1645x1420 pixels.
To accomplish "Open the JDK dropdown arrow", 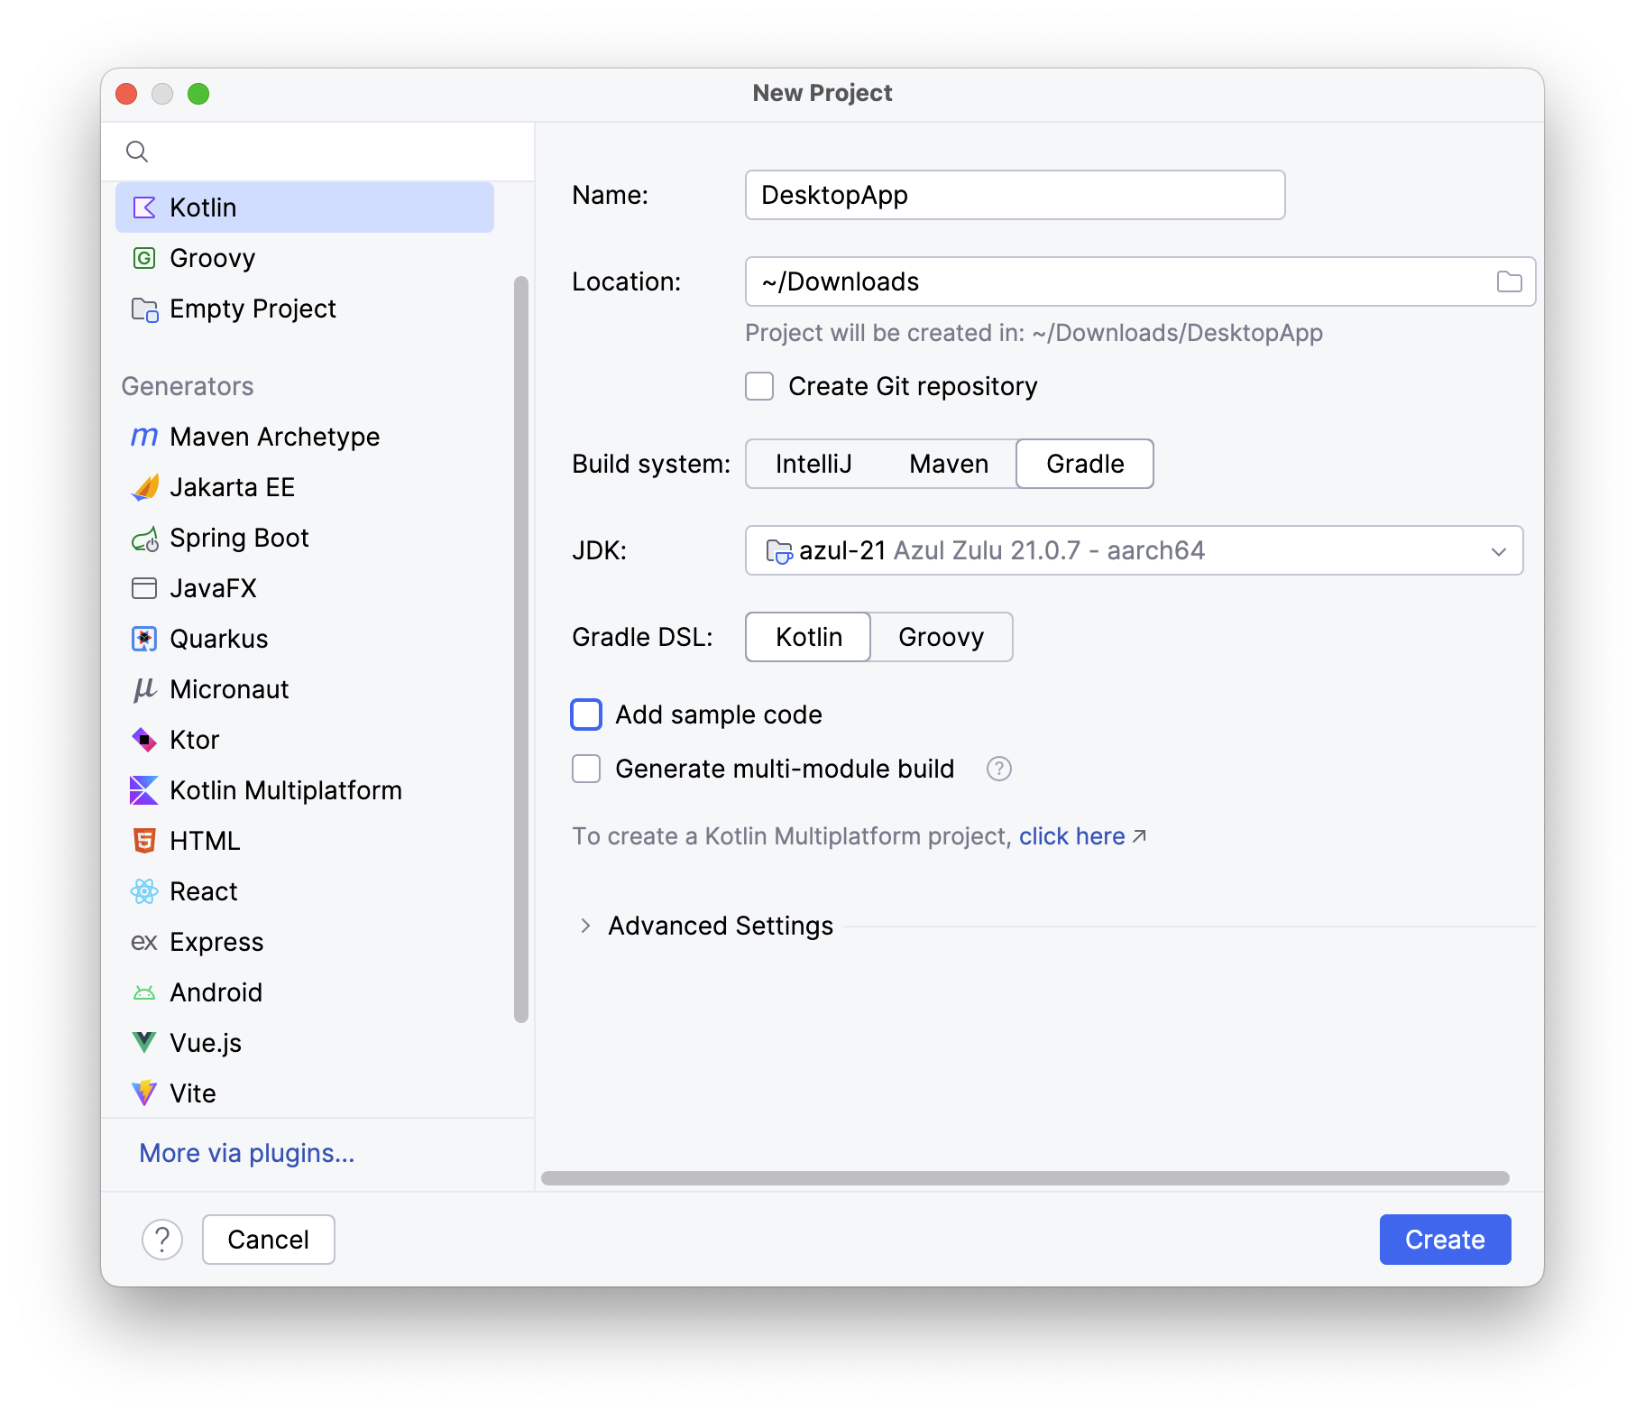I will (1498, 551).
